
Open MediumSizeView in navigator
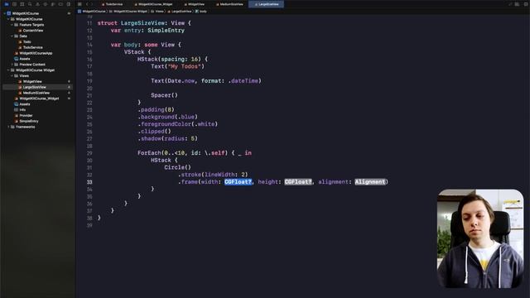[x=36, y=93]
